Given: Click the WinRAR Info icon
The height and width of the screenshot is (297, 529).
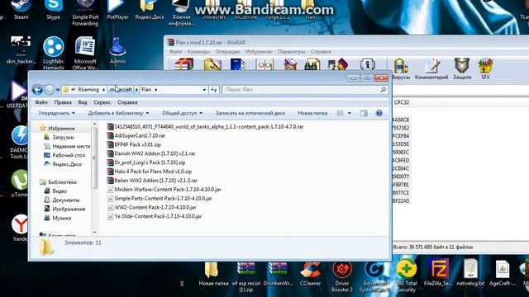Looking at the screenshot, I should pos(367,64).
